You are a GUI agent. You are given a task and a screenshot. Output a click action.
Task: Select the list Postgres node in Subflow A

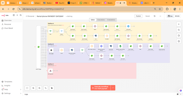pyautogui.click(x=96, y=36)
